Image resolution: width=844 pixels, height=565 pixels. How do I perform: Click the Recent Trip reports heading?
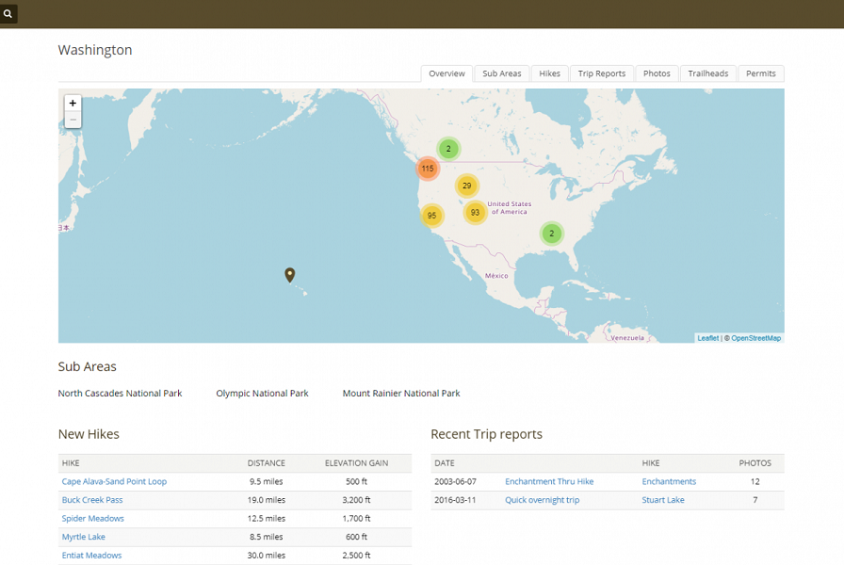[x=487, y=434]
